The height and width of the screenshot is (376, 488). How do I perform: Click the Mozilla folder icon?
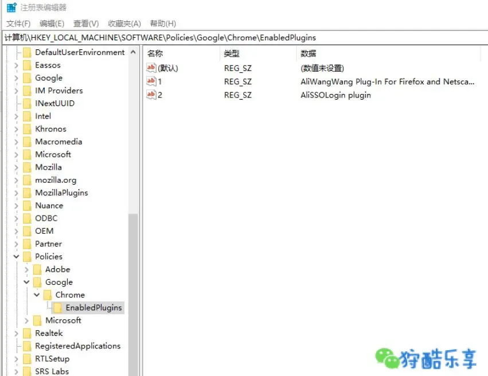click(x=28, y=167)
